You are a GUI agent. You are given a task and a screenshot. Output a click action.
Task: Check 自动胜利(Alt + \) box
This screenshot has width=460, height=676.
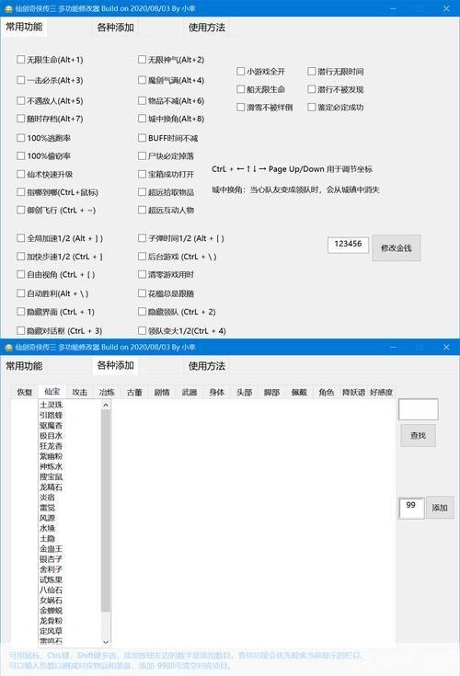(x=20, y=293)
